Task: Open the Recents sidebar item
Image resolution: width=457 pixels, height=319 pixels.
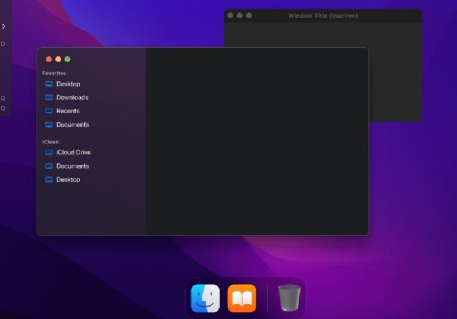Action: (62, 111)
